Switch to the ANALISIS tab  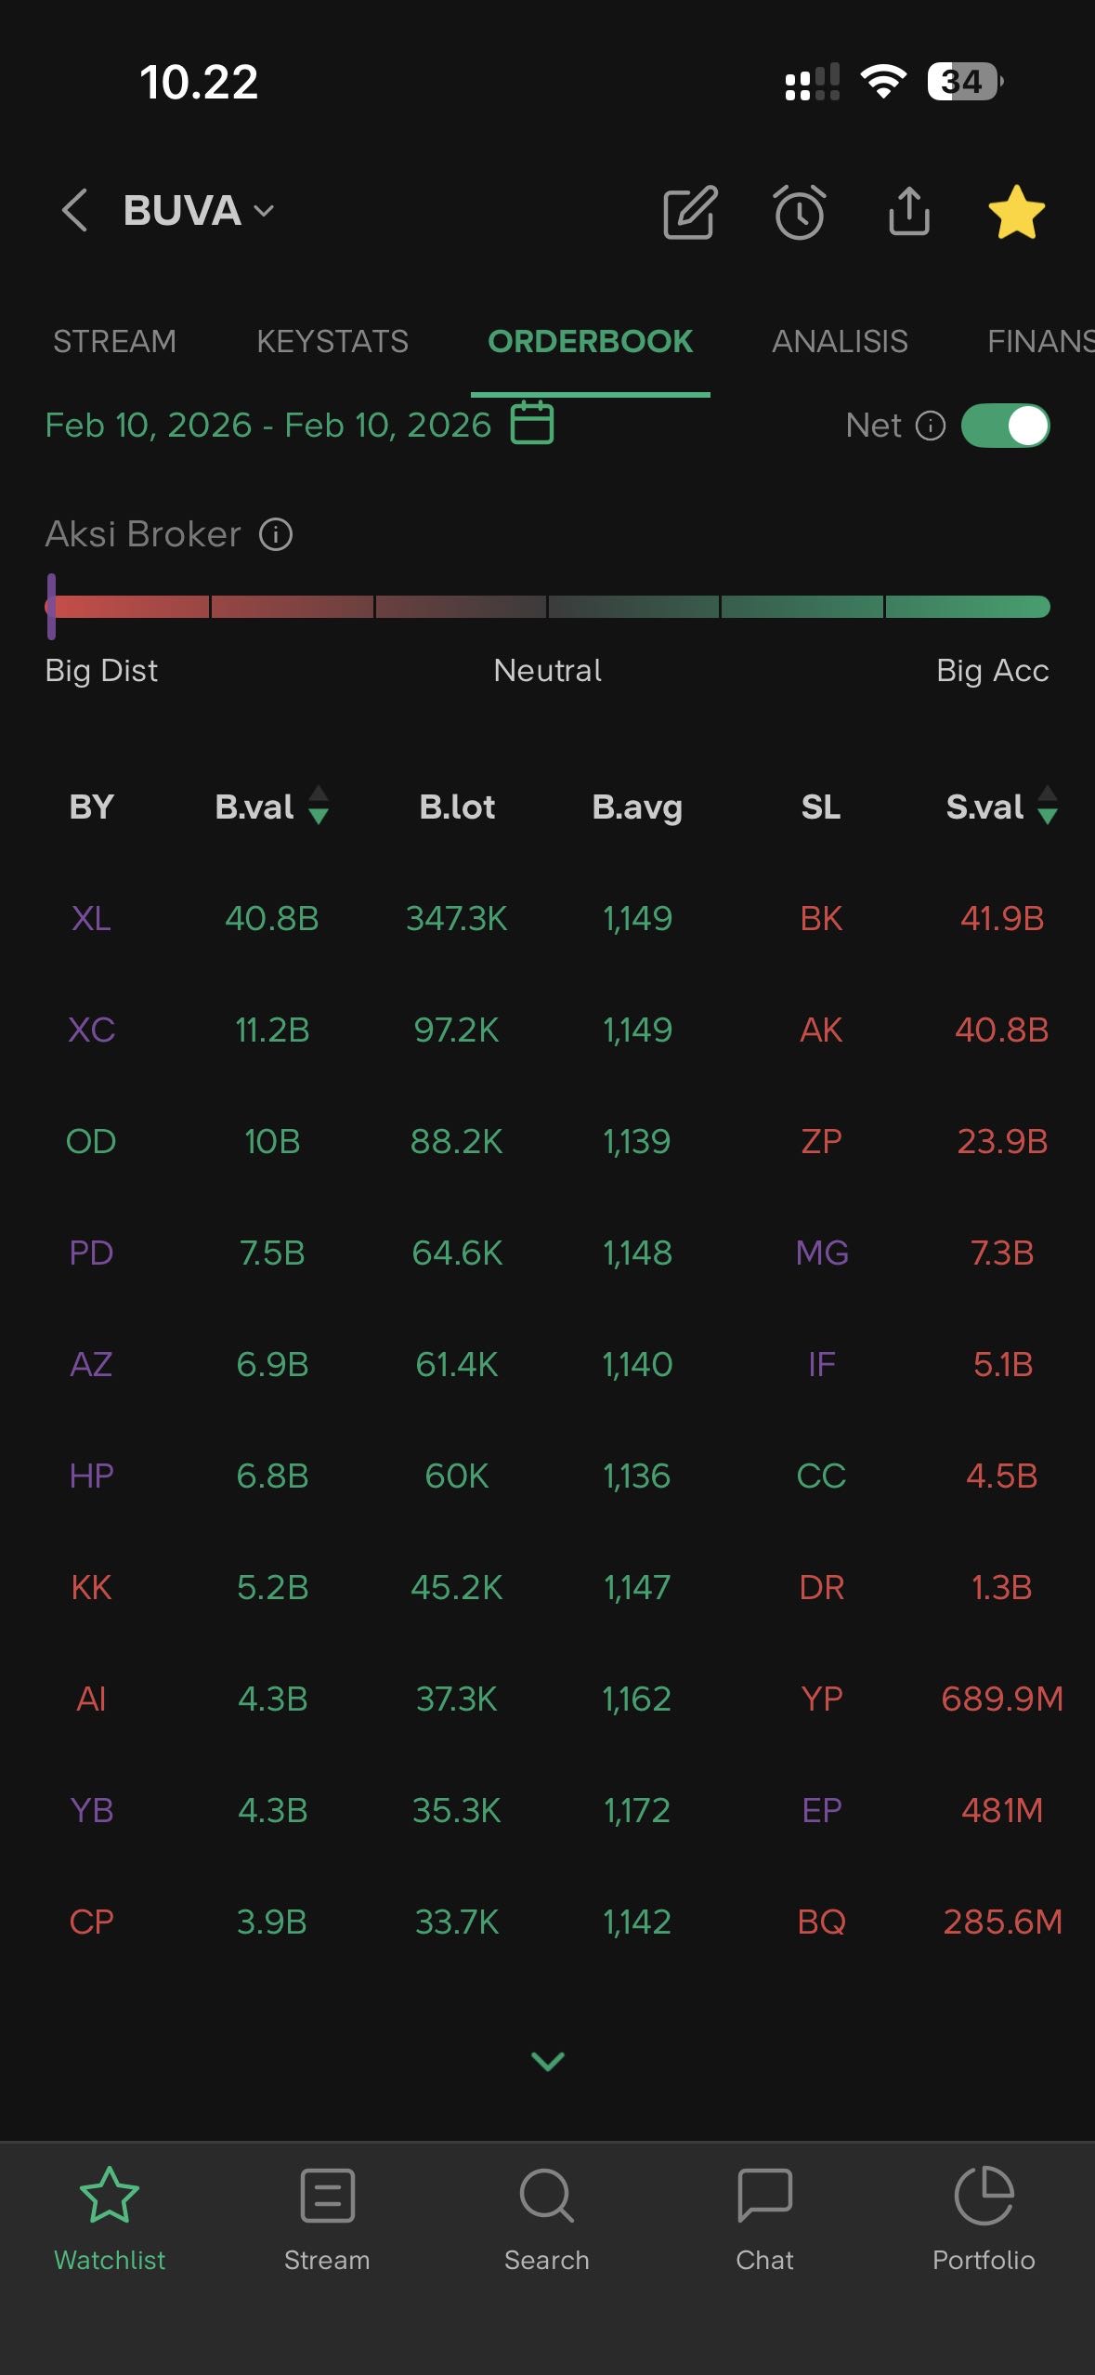coord(840,341)
